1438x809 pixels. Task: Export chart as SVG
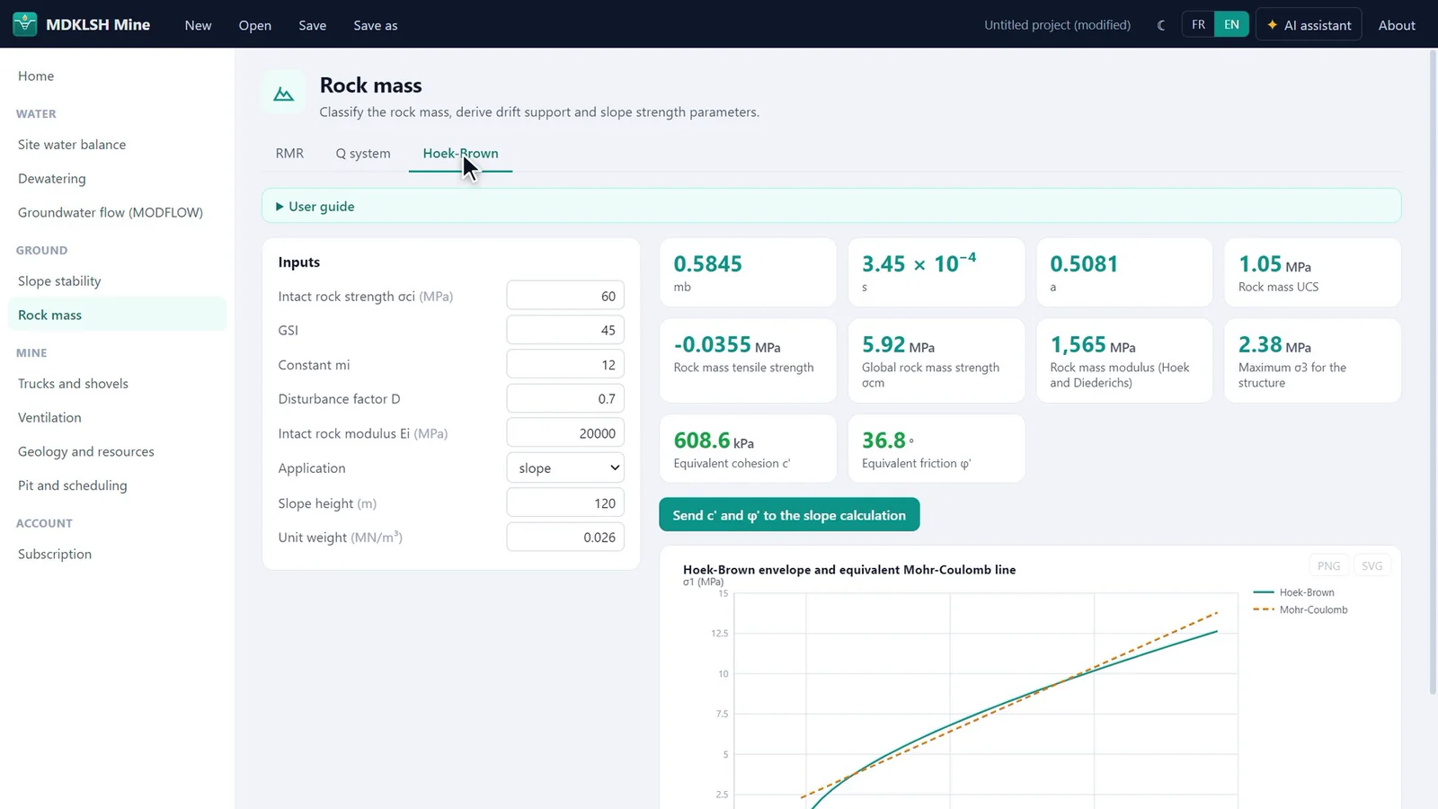1371,565
